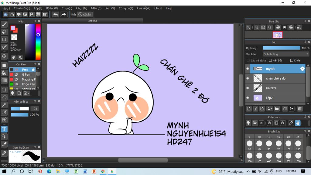Select the rectangular Selection tool
Screen dimensions: 311x175
tap(4, 90)
